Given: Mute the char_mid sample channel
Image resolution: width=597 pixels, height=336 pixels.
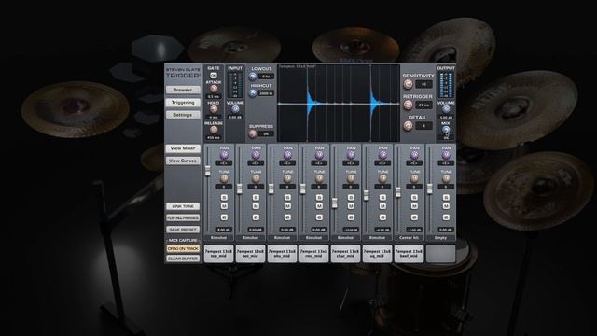Looking at the screenshot, I should (x=351, y=206).
